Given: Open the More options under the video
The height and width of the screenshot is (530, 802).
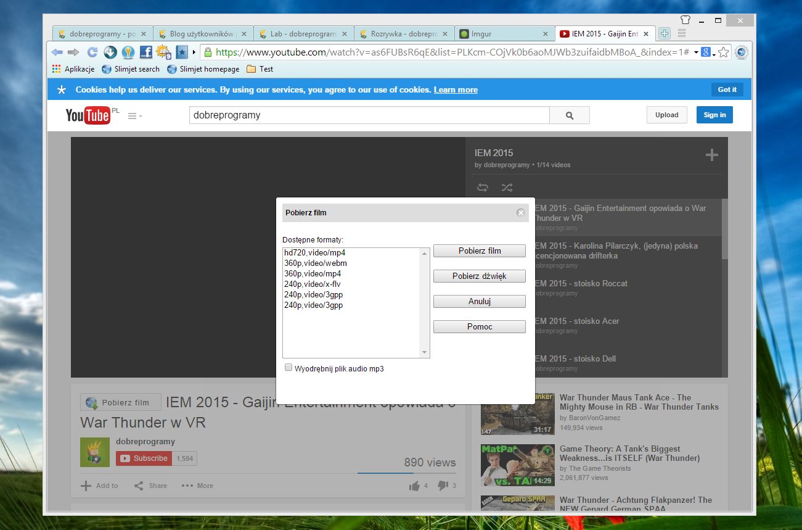Looking at the screenshot, I should [x=197, y=486].
